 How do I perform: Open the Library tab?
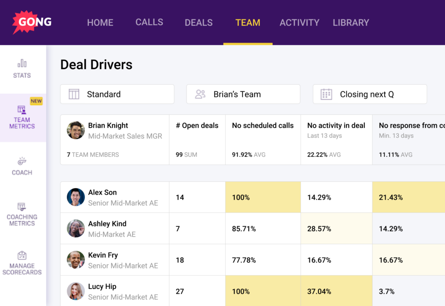pyautogui.click(x=351, y=23)
